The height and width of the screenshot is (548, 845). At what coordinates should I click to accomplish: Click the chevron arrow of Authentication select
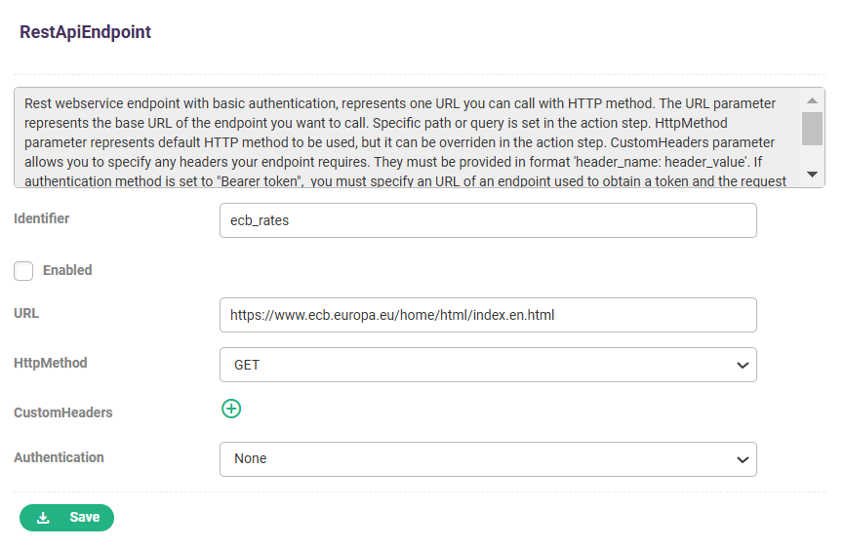pos(743,459)
